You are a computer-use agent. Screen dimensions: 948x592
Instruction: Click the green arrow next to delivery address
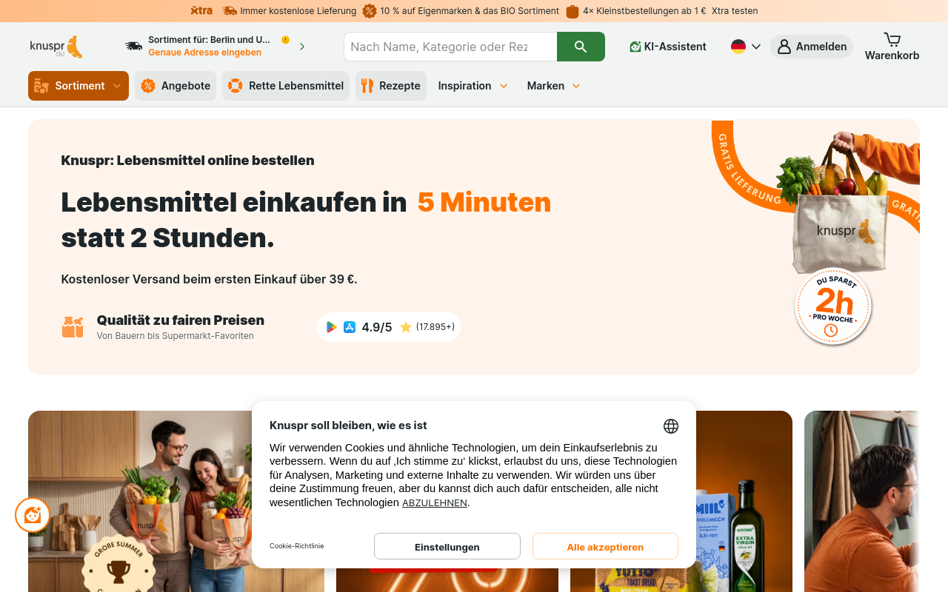pyautogui.click(x=302, y=47)
